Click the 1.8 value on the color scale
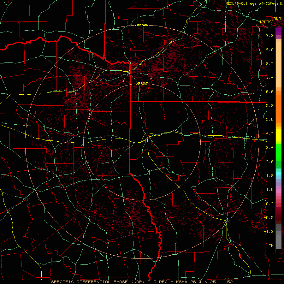284x284 pixels. pos(270,176)
